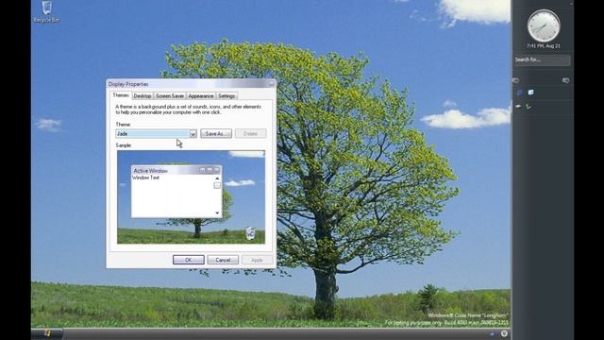Click the 'Window Text' line in the sample
604x340 pixels.
click(x=145, y=178)
